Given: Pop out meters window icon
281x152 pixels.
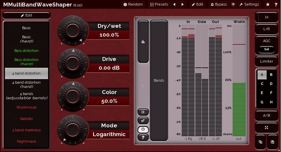Looking at the screenshot, I should [143, 121].
